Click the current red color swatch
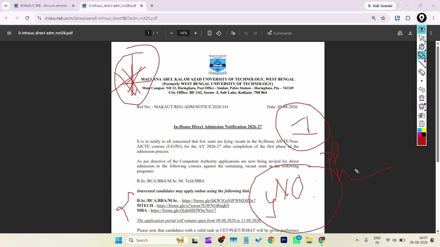 tap(421, 141)
